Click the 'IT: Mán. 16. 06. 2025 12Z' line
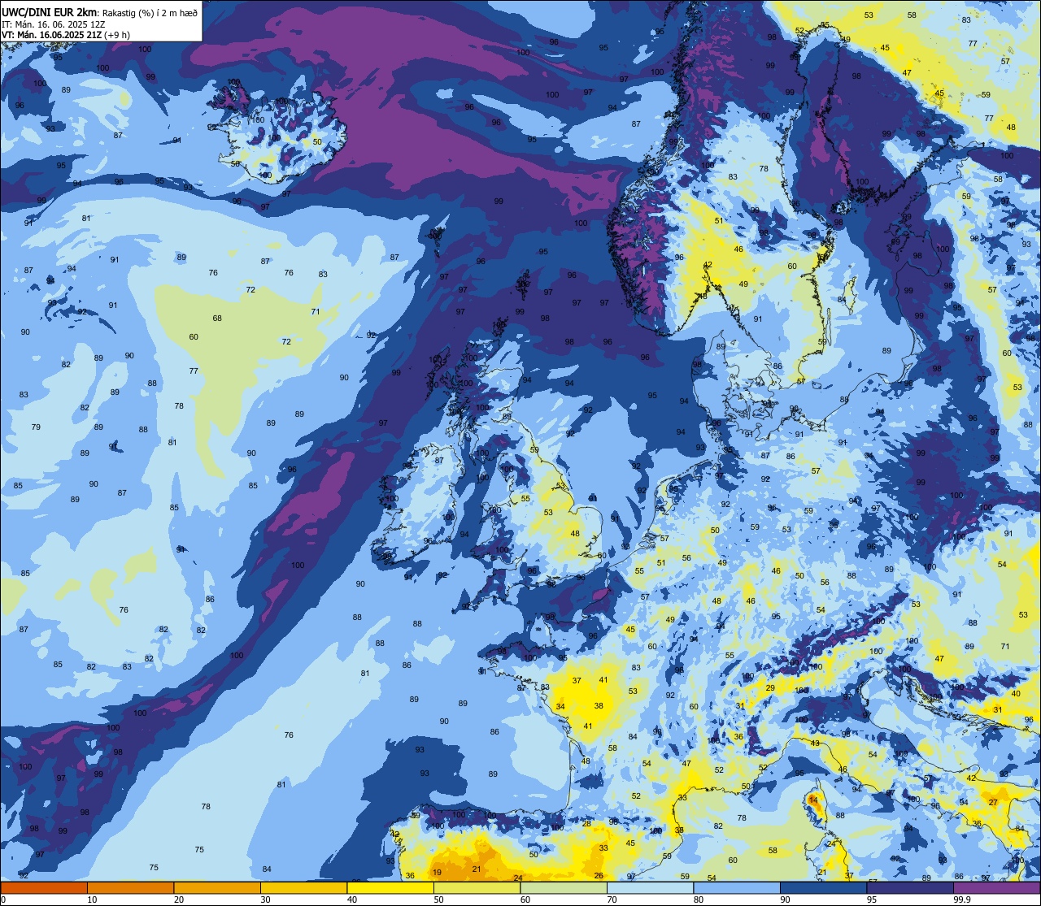 pyautogui.click(x=54, y=24)
